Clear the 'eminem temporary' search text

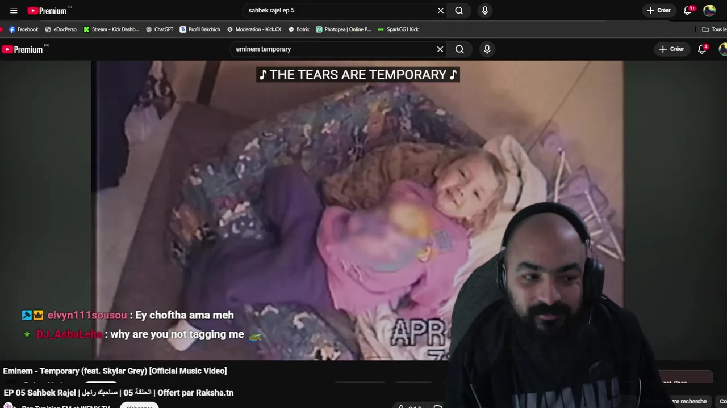440,49
